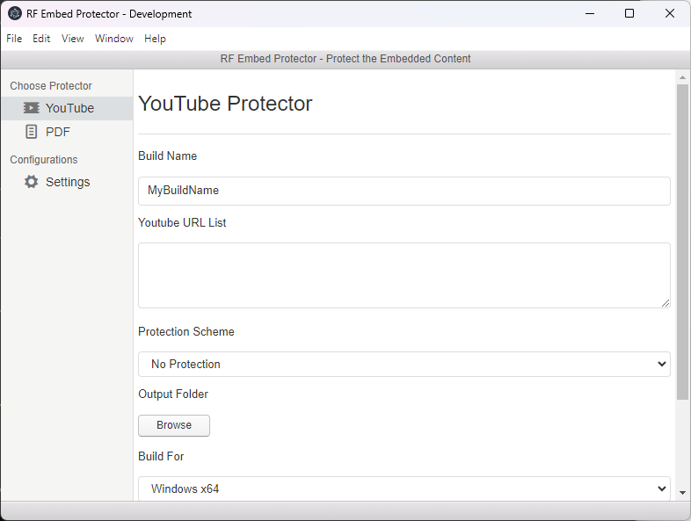Click the vertical scrollbar thumb
691x521 pixels.
coord(682,242)
